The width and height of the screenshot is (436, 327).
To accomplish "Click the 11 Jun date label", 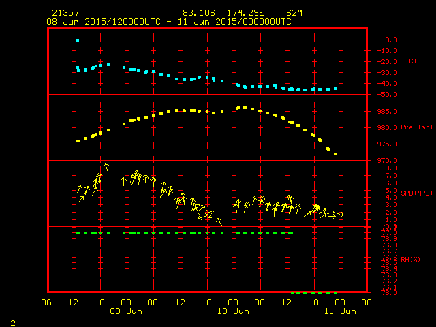I will pos(340,311).
